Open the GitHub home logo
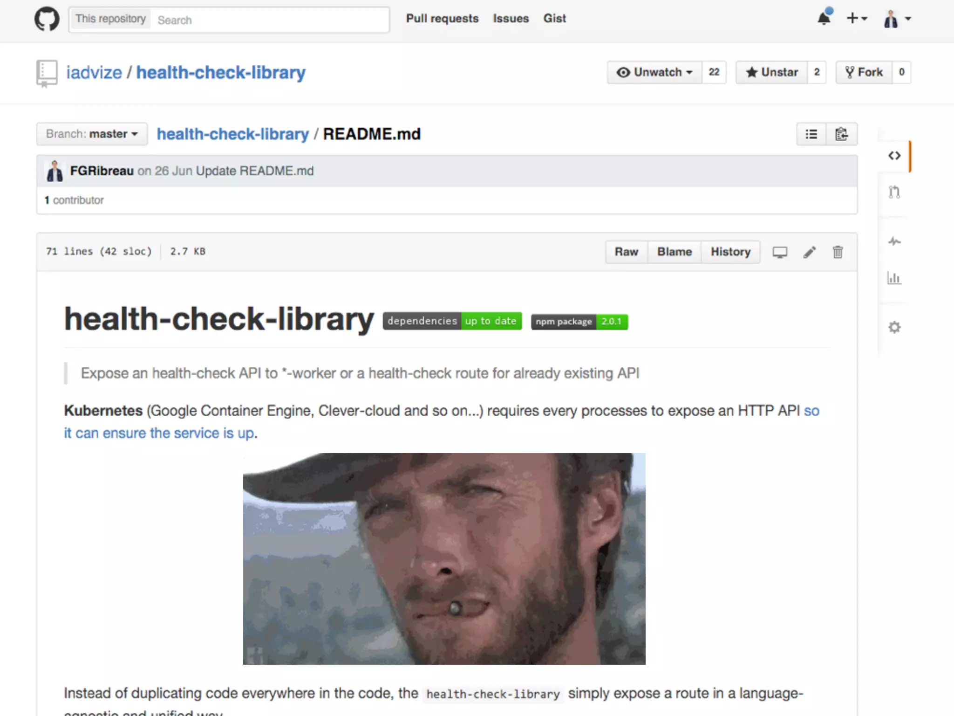The height and width of the screenshot is (716, 954). 47,19
